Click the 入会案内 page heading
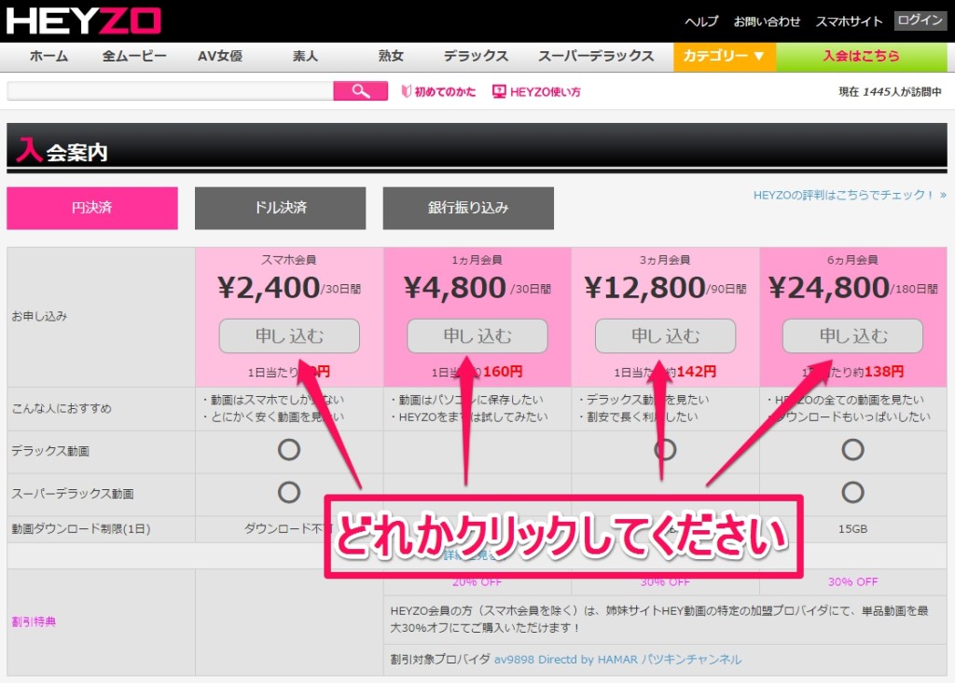 [62, 150]
